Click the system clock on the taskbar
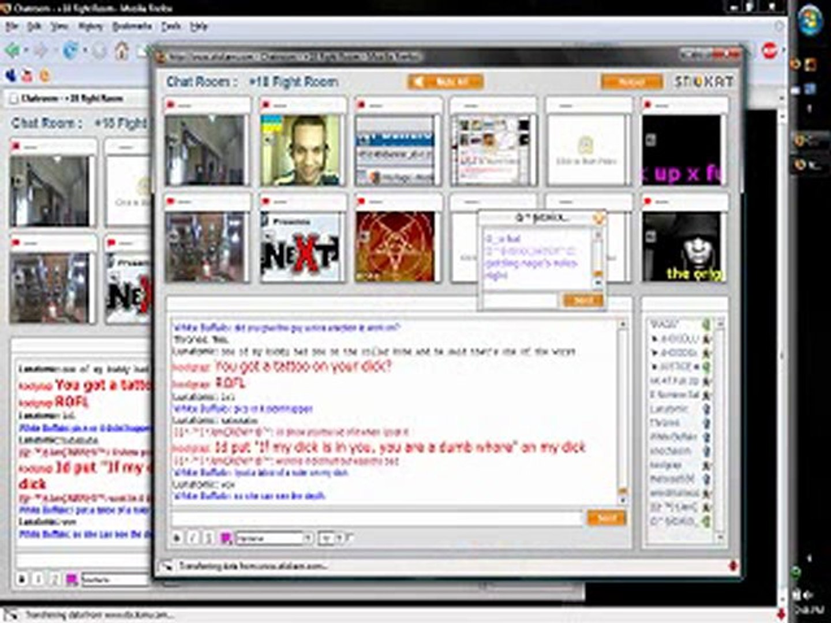The image size is (831, 623). coord(809,610)
